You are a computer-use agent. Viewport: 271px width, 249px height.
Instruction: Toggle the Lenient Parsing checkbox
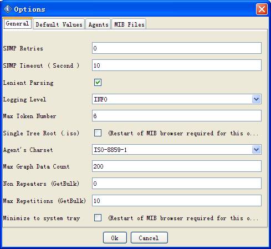pyautogui.click(x=98, y=82)
